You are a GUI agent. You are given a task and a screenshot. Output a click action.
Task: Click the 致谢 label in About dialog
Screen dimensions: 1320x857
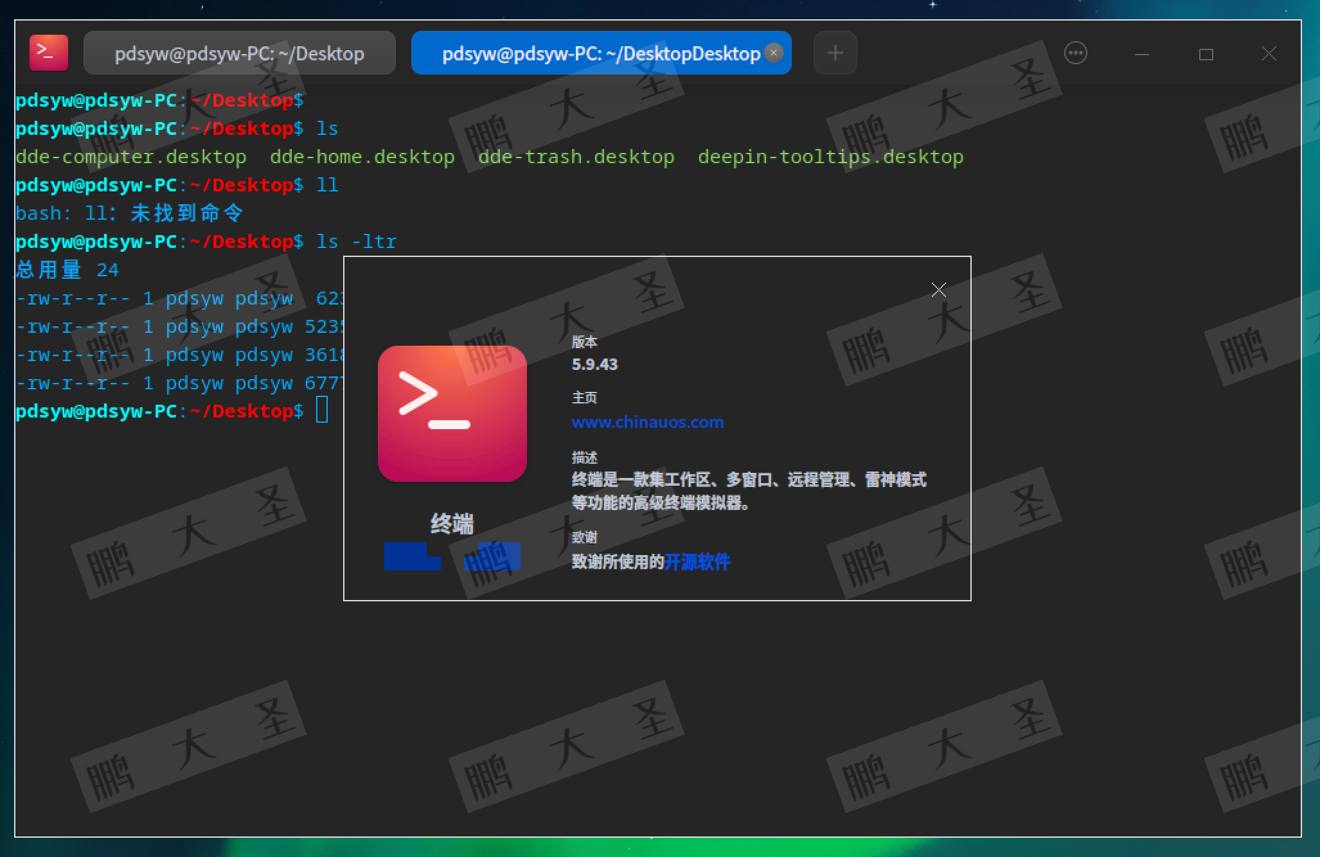[x=584, y=537]
